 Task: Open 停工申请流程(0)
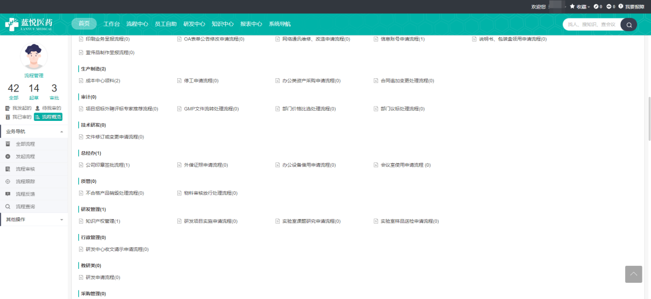coord(201,81)
